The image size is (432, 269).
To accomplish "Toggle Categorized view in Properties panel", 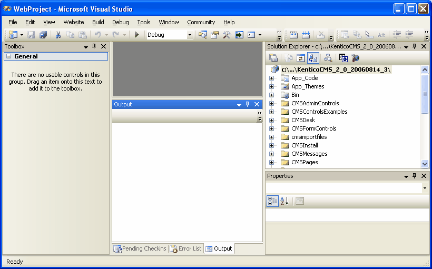I will [x=272, y=201].
